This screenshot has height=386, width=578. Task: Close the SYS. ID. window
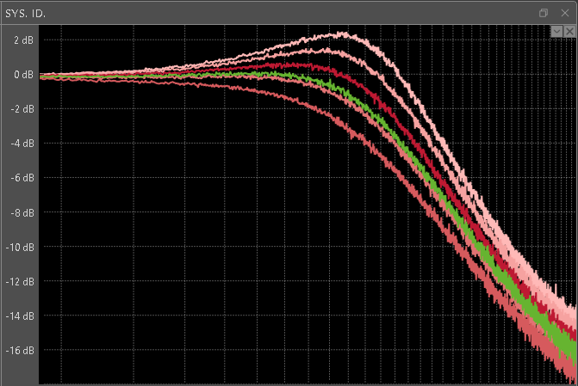tap(565, 13)
